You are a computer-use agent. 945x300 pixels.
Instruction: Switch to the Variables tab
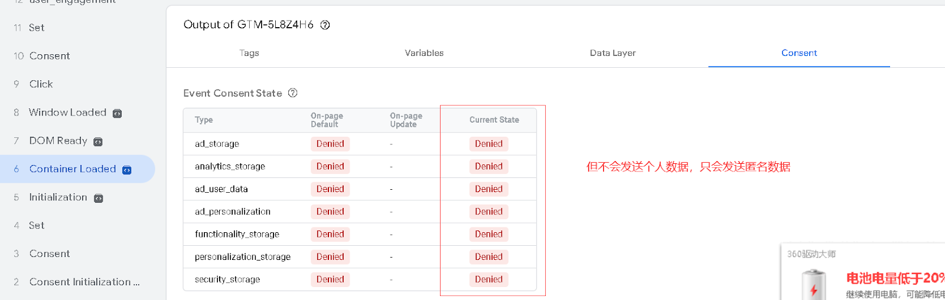(424, 53)
